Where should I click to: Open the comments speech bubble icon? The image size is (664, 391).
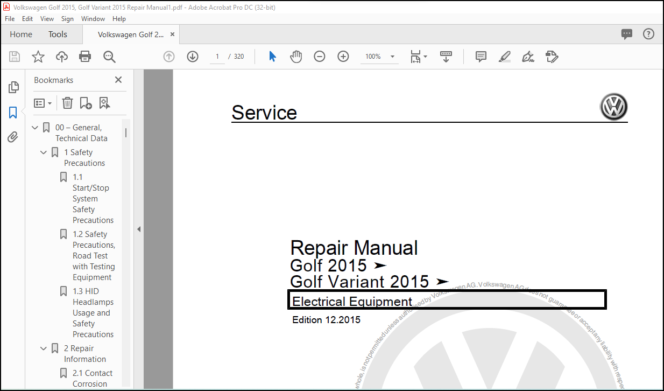point(627,34)
